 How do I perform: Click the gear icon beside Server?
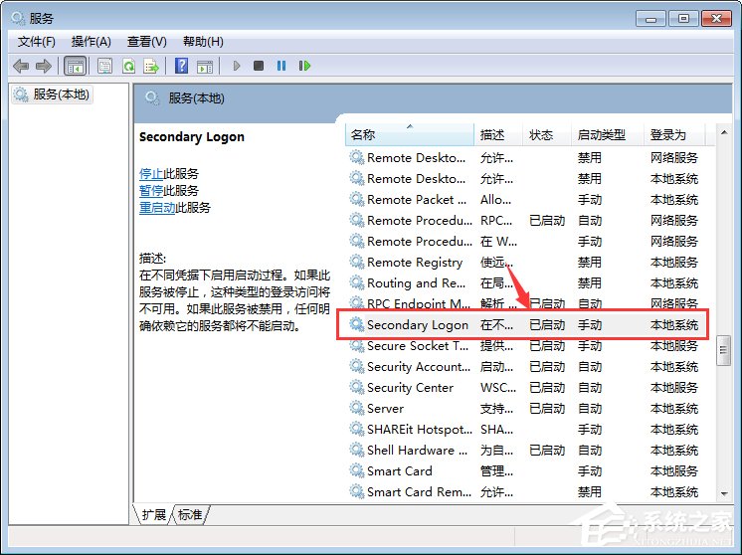pos(356,408)
